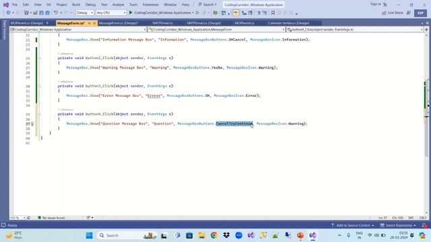Open the Debug configuration dropdown
This screenshot has height=242, width=431.
click(84, 13)
